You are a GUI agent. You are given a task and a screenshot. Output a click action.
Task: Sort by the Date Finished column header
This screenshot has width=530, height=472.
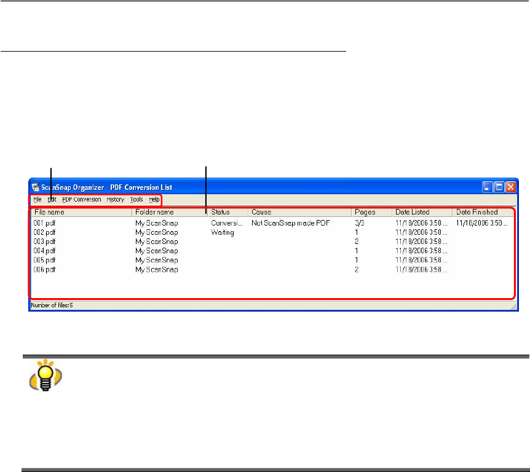point(483,212)
